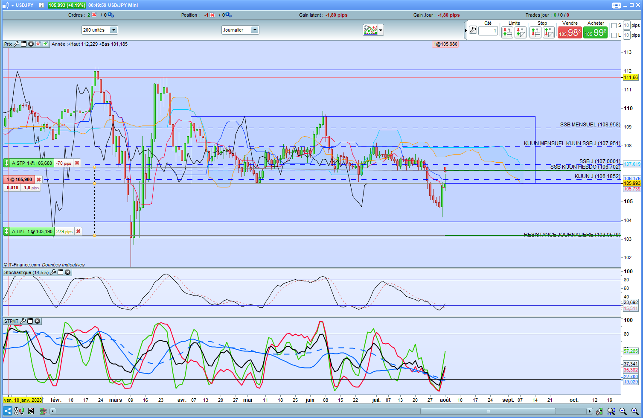
Task: Open trading panel wrench settings
Action: (473, 30)
